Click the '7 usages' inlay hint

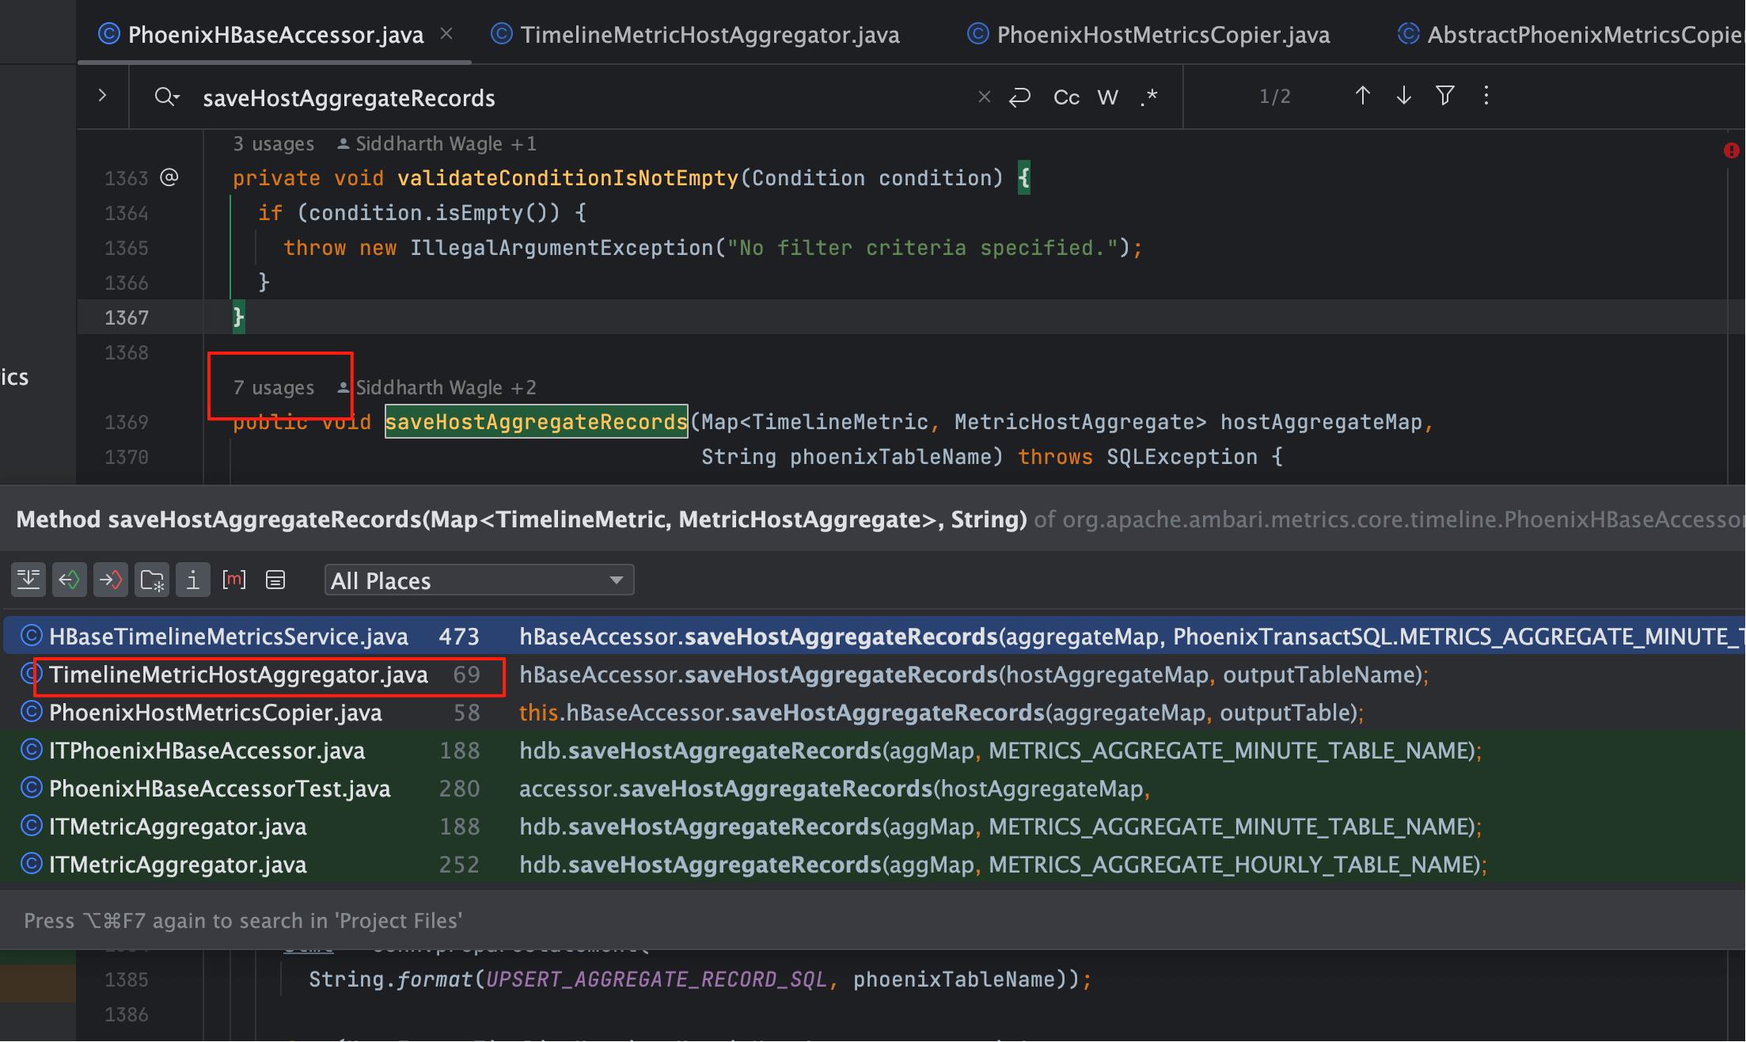click(273, 388)
